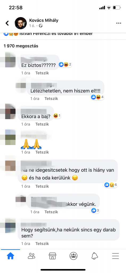Screen dimensions: 126x273
Task: Like the comment "Ekkora a baj?"
Action: tap(42, 124)
